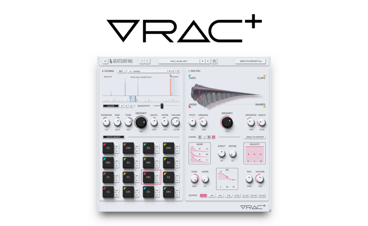The height and width of the screenshot is (226, 368).
Task: Toggle choke group 4
Action: [213, 137]
